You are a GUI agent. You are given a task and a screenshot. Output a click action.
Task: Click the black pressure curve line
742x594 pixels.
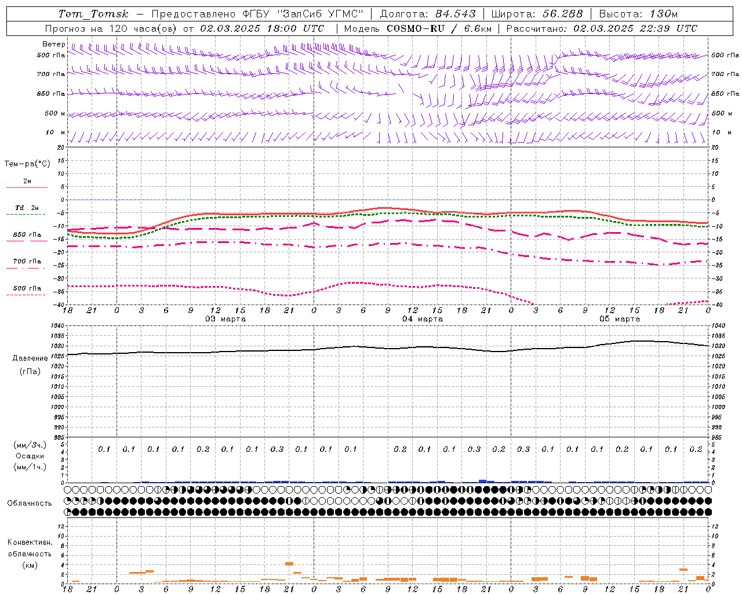pos(387,348)
